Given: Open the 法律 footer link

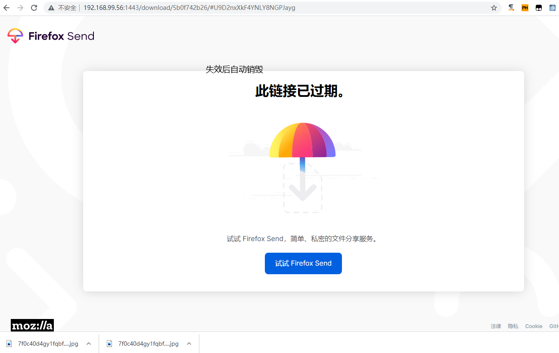Looking at the screenshot, I should pyautogui.click(x=496, y=326).
